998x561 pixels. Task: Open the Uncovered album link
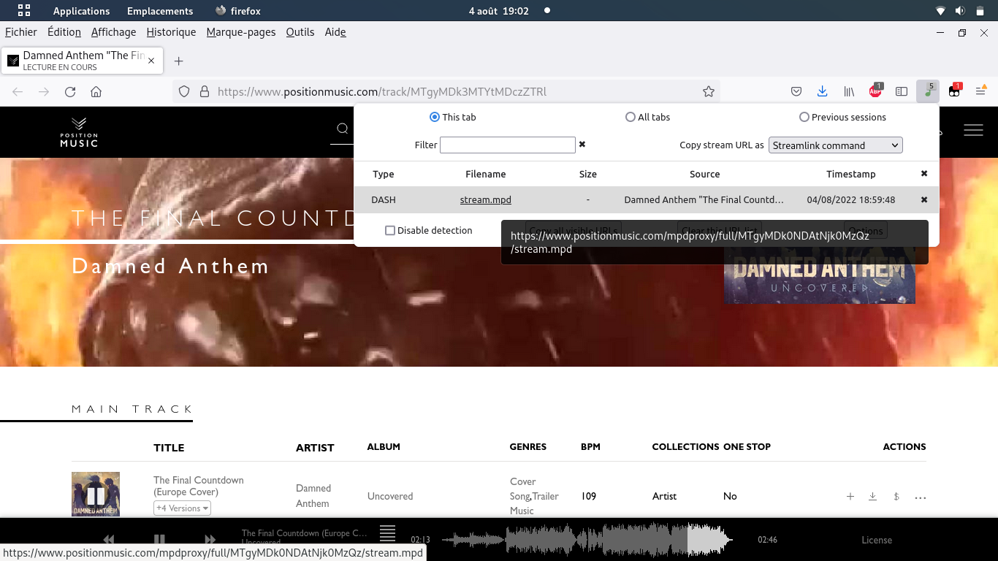tap(390, 497)
